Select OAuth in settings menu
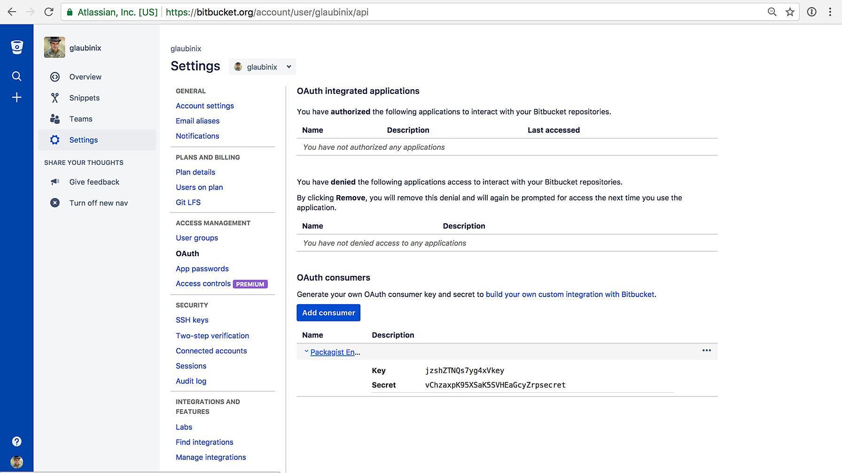The image size is (842, 473). pyautogui.click(x=187, y=254)
